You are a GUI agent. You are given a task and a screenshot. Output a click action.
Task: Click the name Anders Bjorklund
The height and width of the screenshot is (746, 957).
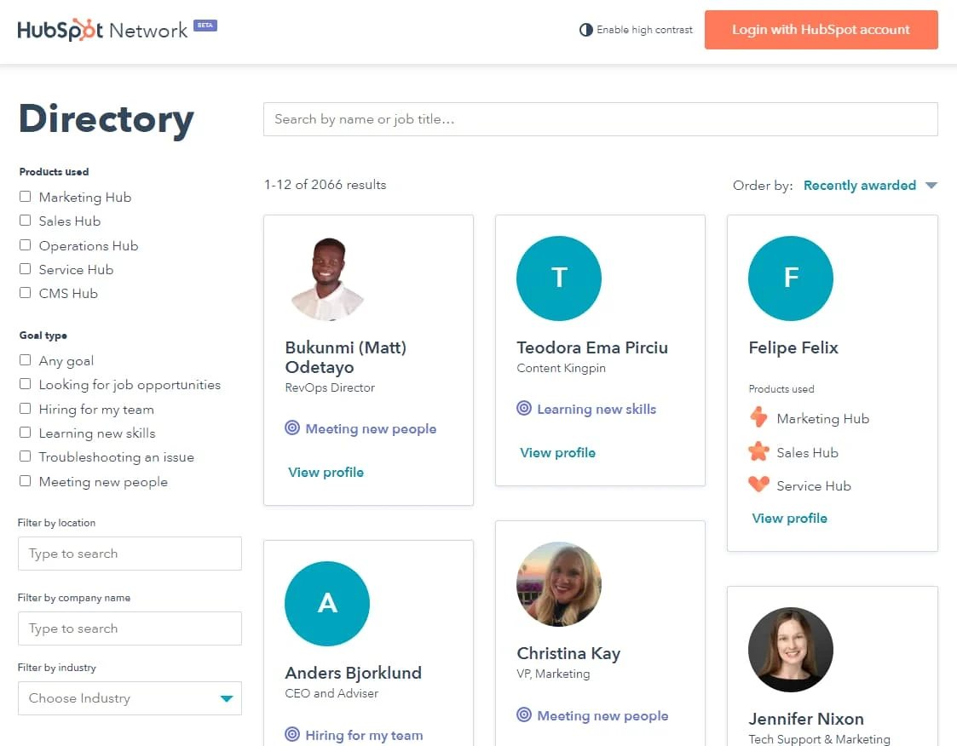coord(354,673)
